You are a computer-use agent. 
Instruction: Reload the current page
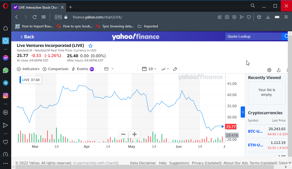pos(35,17)
